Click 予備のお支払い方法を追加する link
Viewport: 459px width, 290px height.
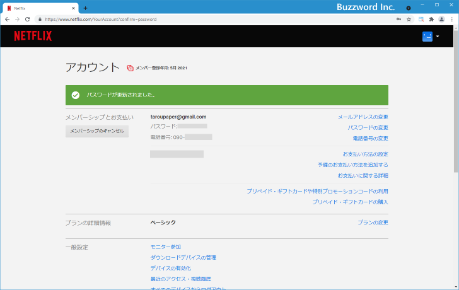pos(353,165)
